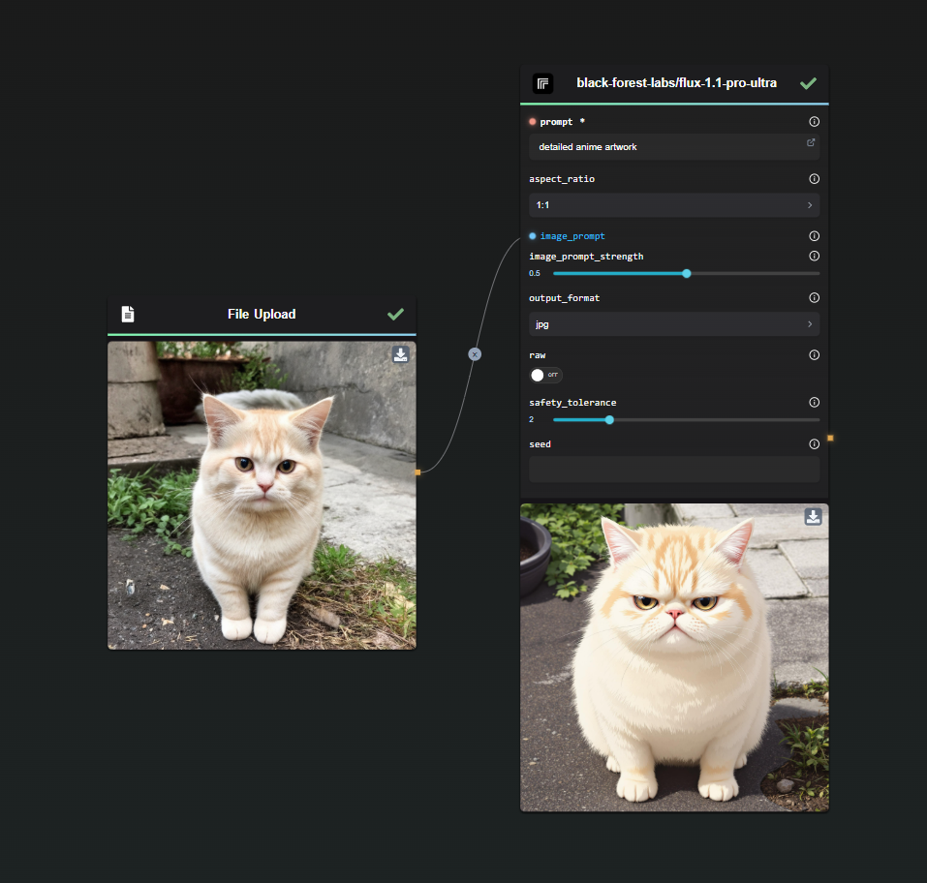Show info for image_prompt parameter
This screenshot has height=883, width=927.
[x=814, y=236]
